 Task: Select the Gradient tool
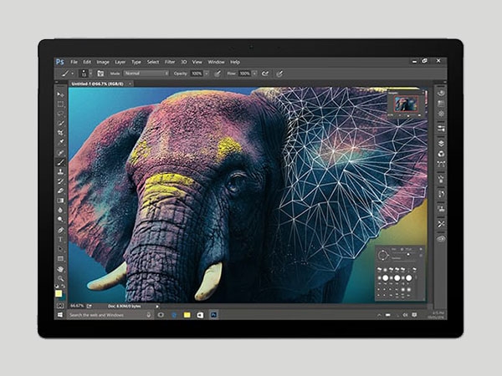click(60, 201)
